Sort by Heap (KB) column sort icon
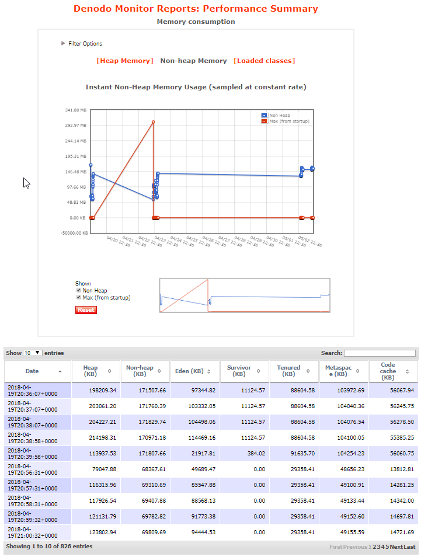 coord(109,371)
